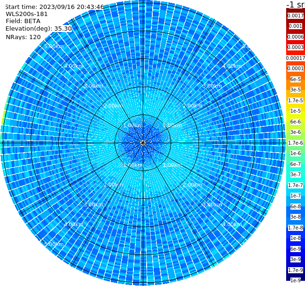Image resolution: width=305 pixels, height=286 pixels.
Task: Click the northwest 3.00km range ring label
Action: click(x=93, y=86)
